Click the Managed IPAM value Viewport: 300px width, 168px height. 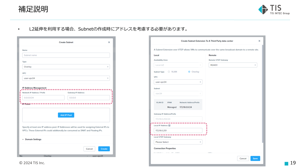pos(172,107)
